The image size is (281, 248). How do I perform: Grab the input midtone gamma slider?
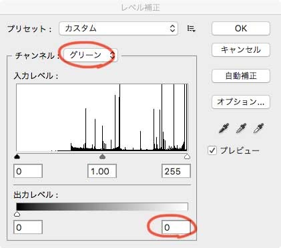tap(102, 156)
